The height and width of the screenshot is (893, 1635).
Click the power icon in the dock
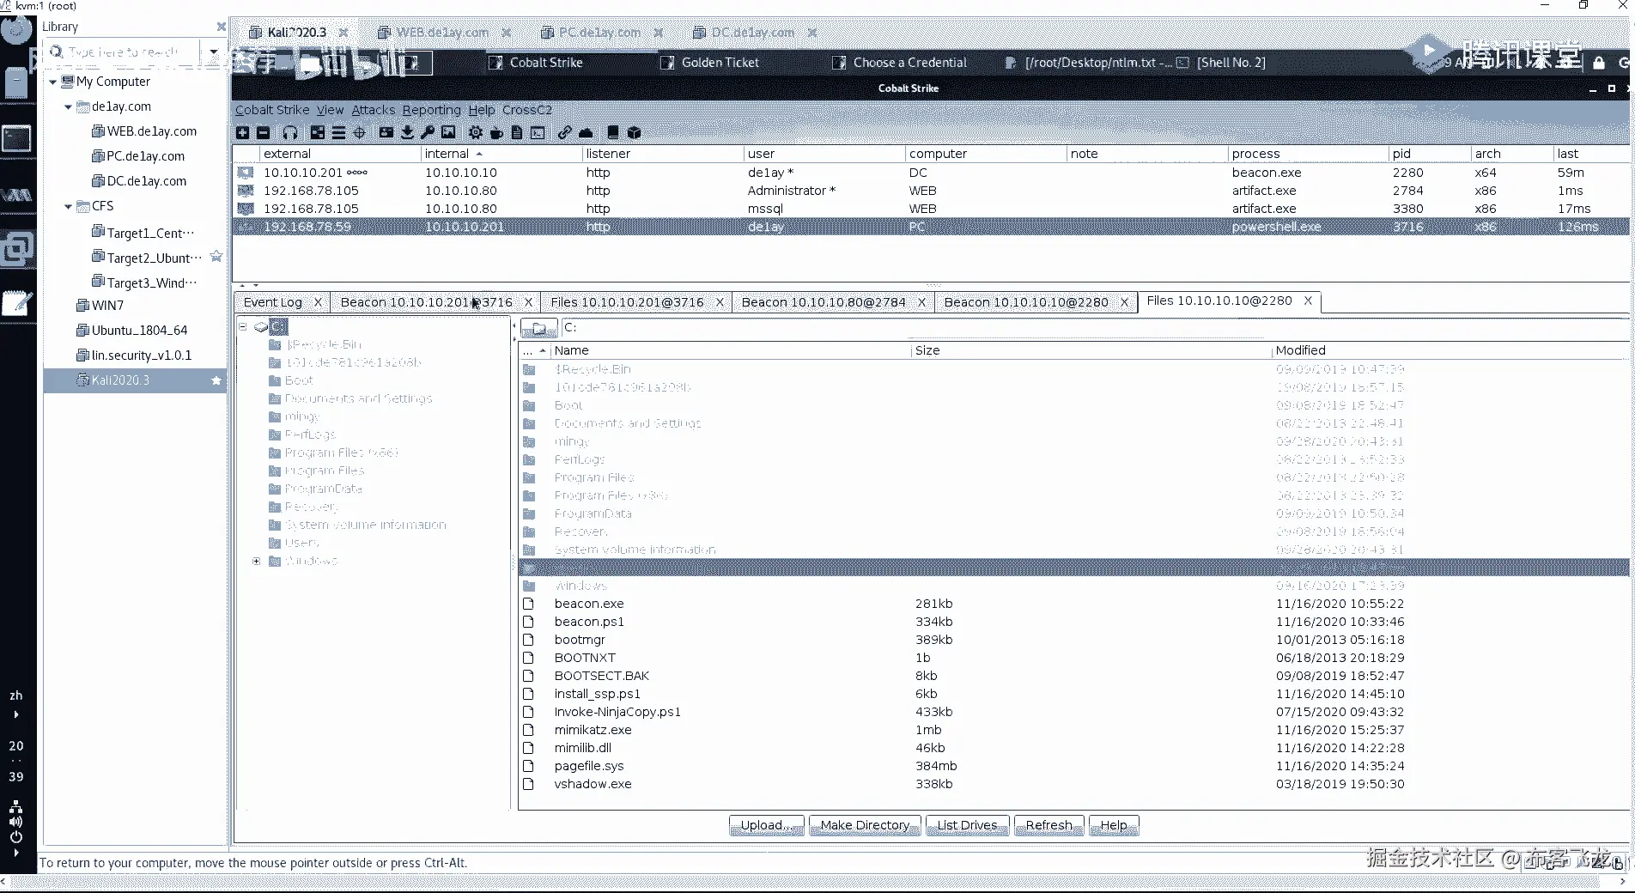[x=16, y=837]
